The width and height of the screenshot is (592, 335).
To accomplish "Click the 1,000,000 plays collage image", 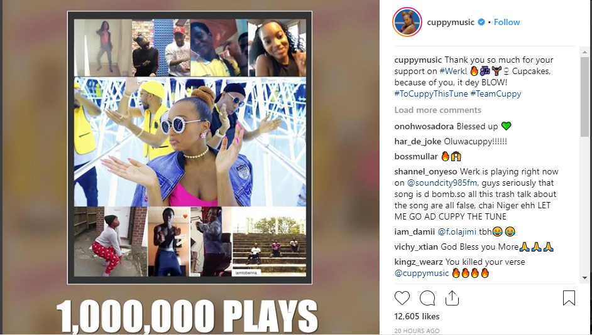I will coord(190,147).
